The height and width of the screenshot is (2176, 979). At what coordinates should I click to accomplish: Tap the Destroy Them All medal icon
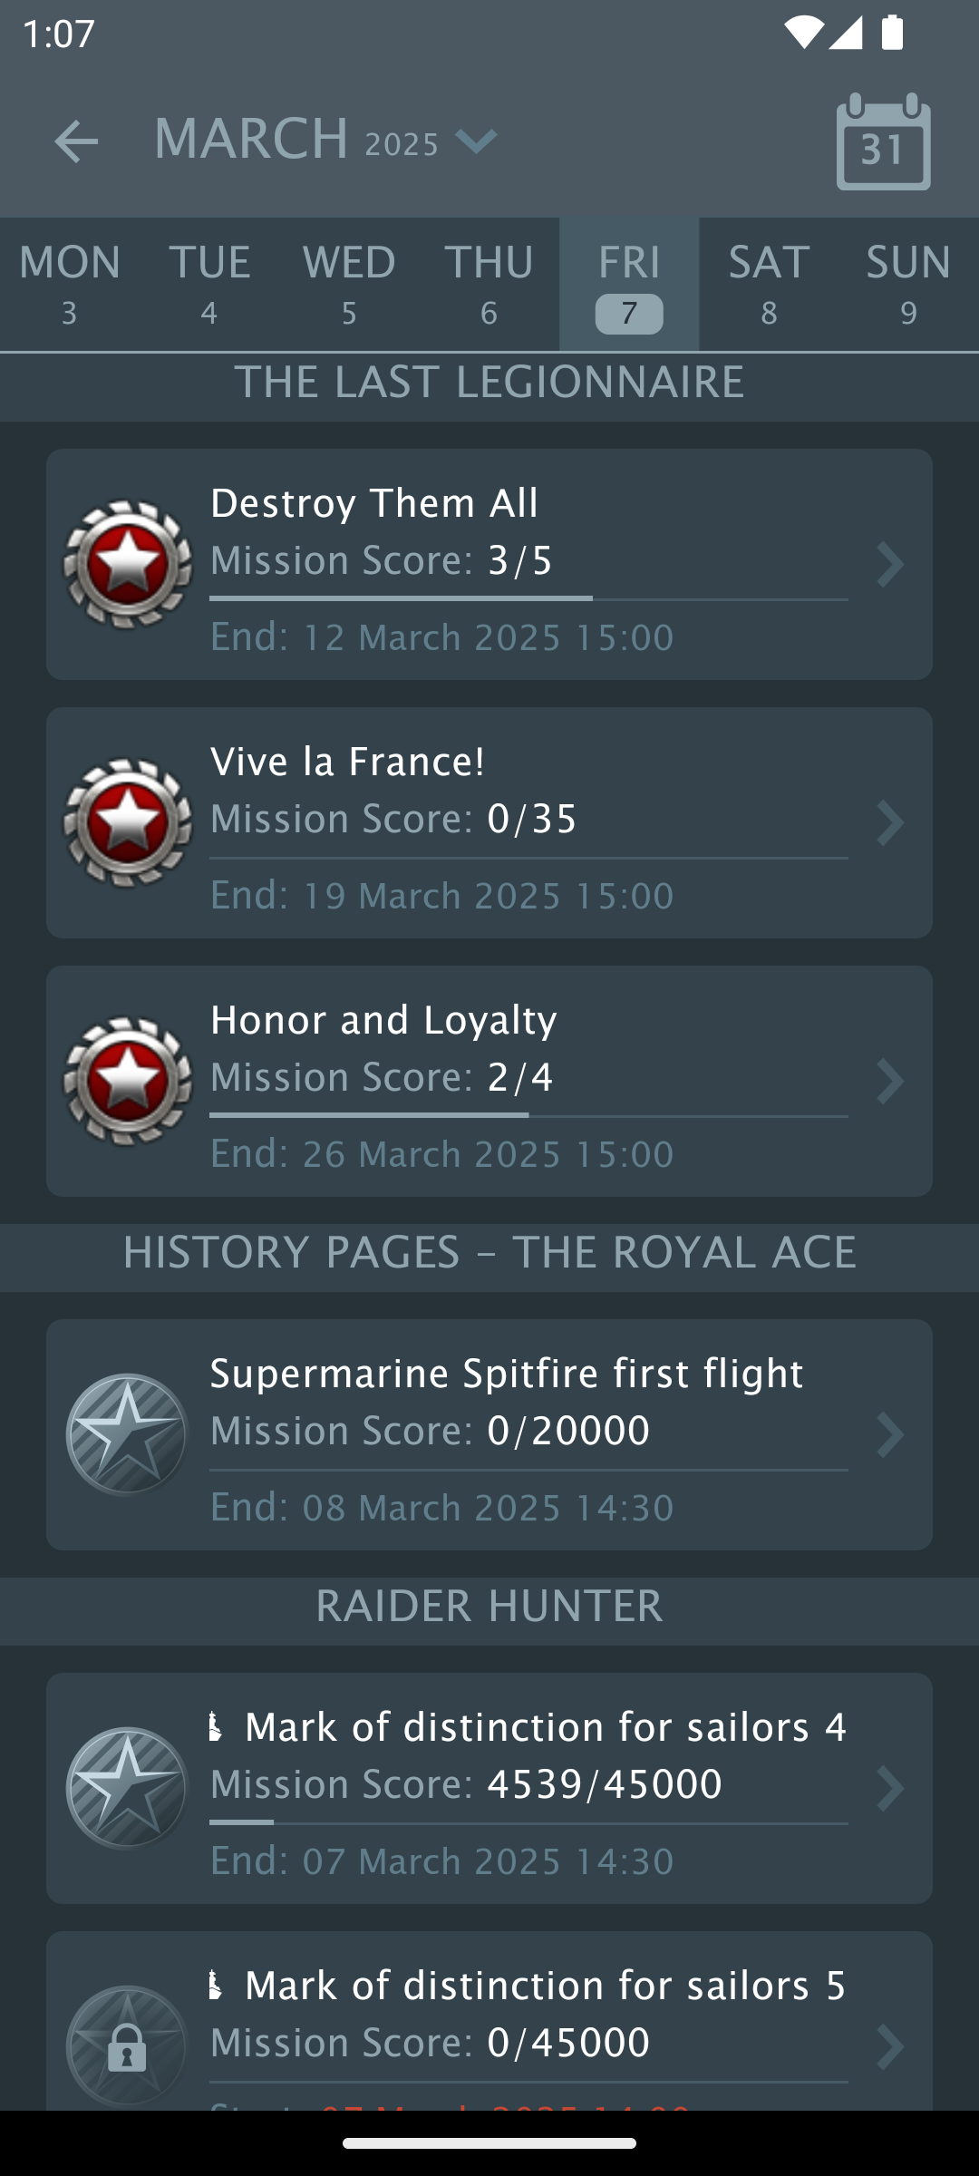click(x=127, y=564)
